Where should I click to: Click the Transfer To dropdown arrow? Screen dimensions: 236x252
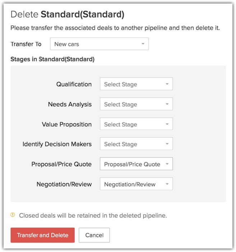[x=143, y=44]
